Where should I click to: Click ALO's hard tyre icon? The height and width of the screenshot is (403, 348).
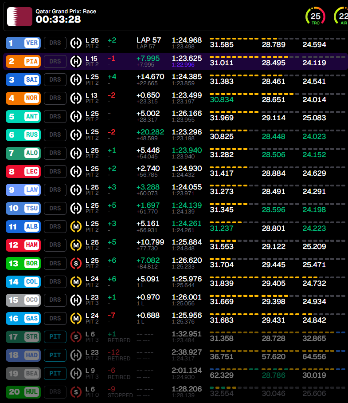[x=76, y=153]
